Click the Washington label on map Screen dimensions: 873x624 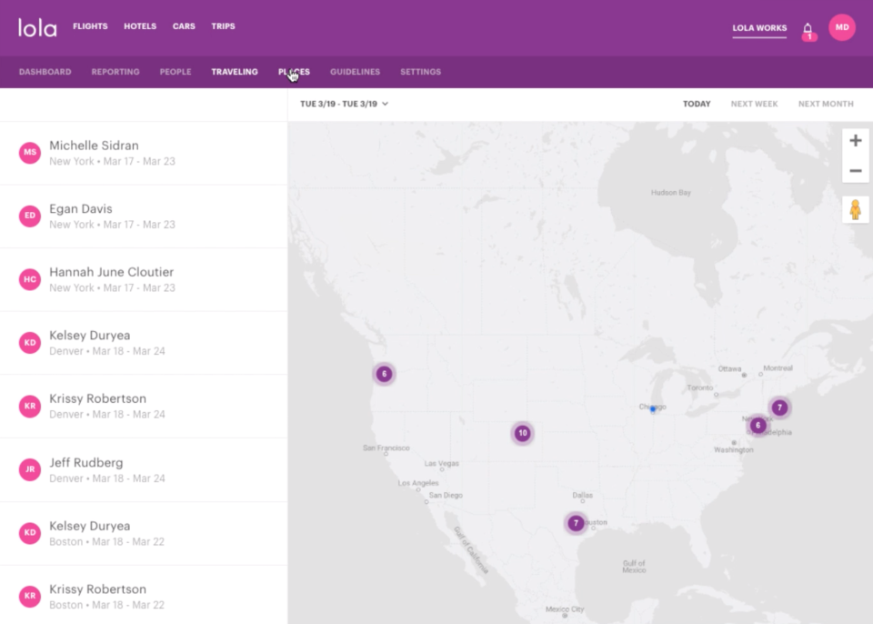click(733, 449)
